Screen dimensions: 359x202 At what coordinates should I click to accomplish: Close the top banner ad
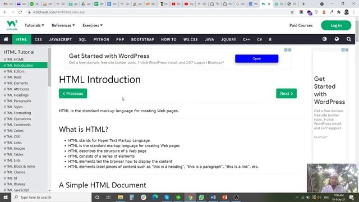tap(289, 50)
